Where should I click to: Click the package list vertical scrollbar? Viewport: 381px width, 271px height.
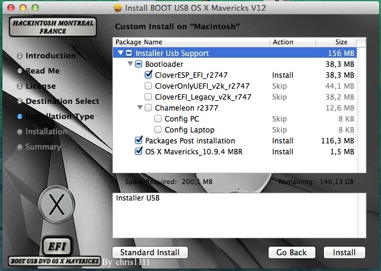(361, 109)
